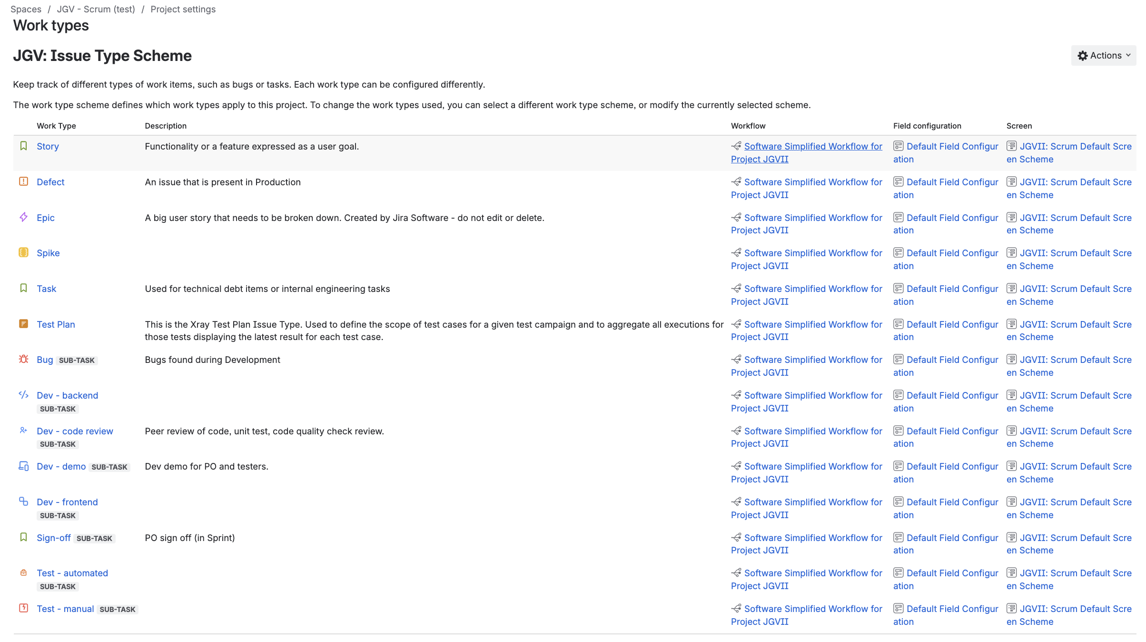Viewport: 1146px width, 642px height.
Task: Open the Test Plan work type link
Action: (56, 324)
